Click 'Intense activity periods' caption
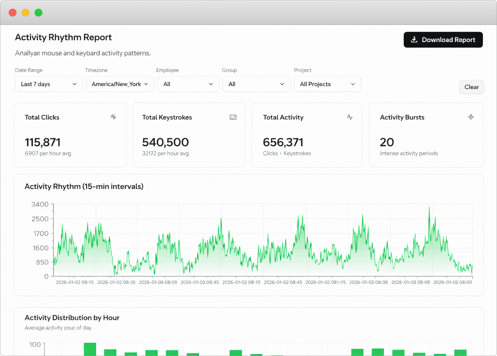 pos(409,153)
